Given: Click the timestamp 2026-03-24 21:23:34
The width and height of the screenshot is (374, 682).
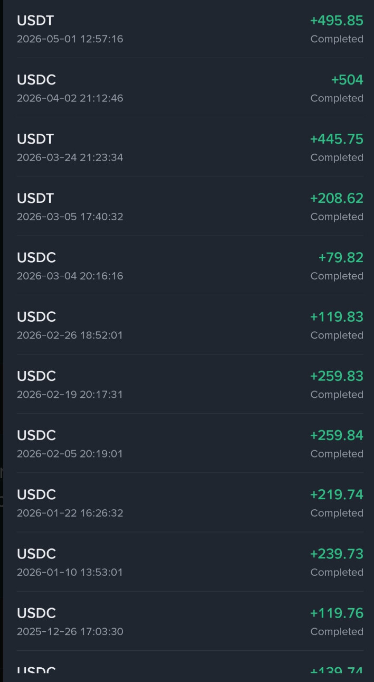Looking at the screenshot, I should click(70, 157).
